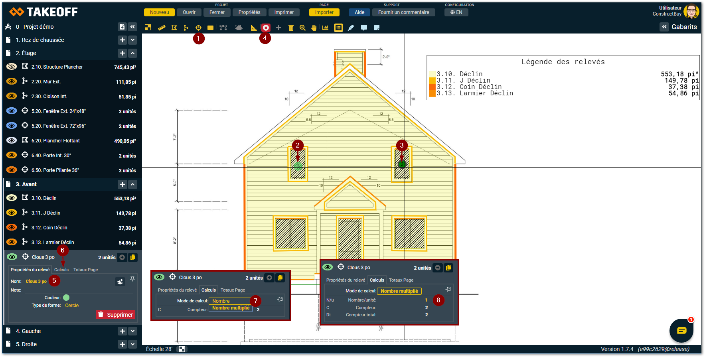Screen dimensions: 705x357
Task: Show the hidden 2.10. Structure Plancher takeoff
Action: click(x=12, y=67)
